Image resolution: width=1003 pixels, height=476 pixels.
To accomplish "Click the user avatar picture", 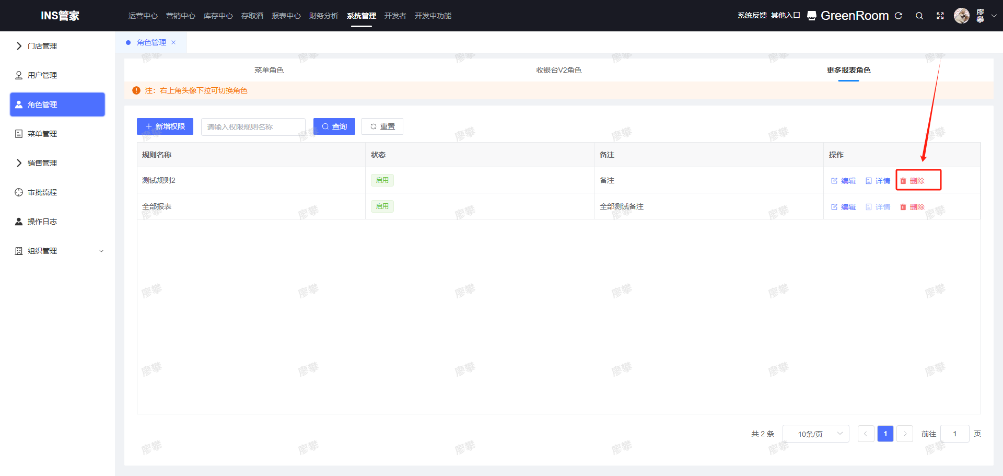I will [x=962, y=16].
